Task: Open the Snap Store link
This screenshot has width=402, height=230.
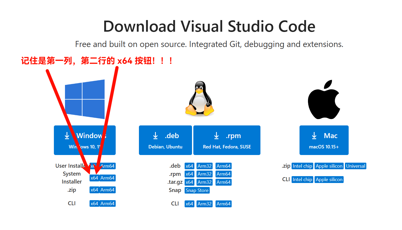Action: [x=197, y=190]
